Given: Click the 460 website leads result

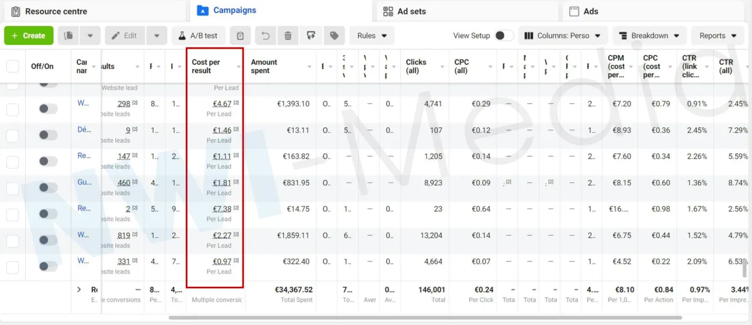Looking at the screenshot, I should [124, 183].
